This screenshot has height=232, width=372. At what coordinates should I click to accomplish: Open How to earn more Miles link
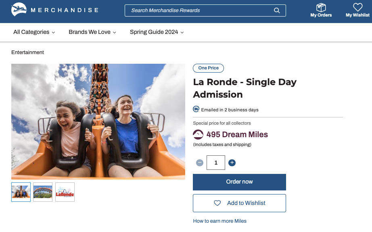coord(219,221)
